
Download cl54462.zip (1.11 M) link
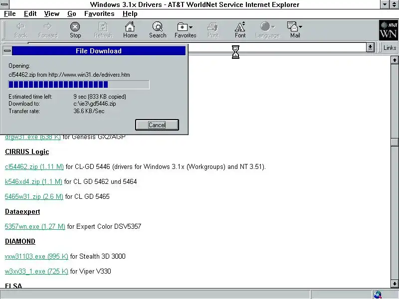34,167
